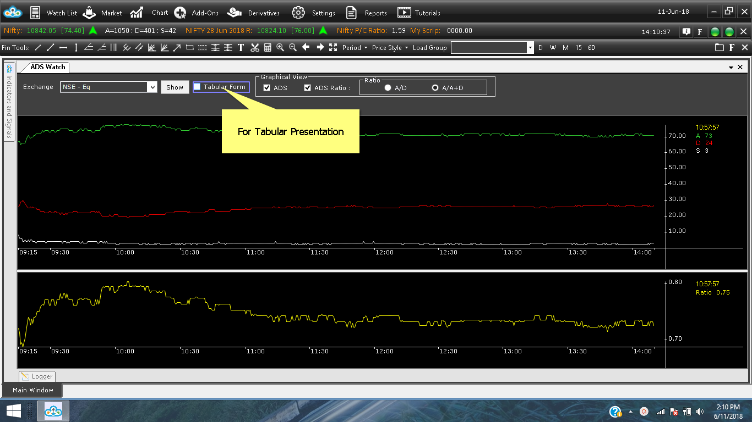Open the Add-Ons menu
Viewport: 752px width, 422px height.
(x=197, y=13)
